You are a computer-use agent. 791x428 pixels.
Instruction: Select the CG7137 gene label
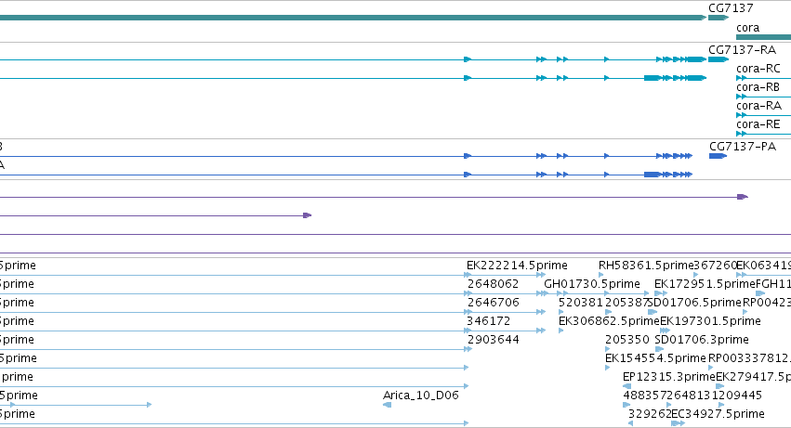[x=731, y=8]
